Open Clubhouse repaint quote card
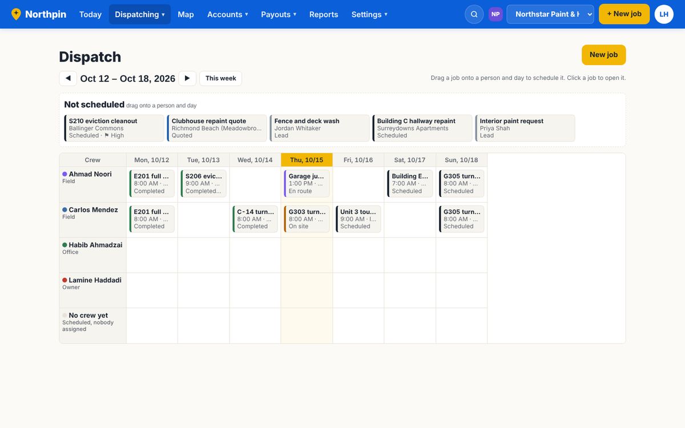 (217, 128)
